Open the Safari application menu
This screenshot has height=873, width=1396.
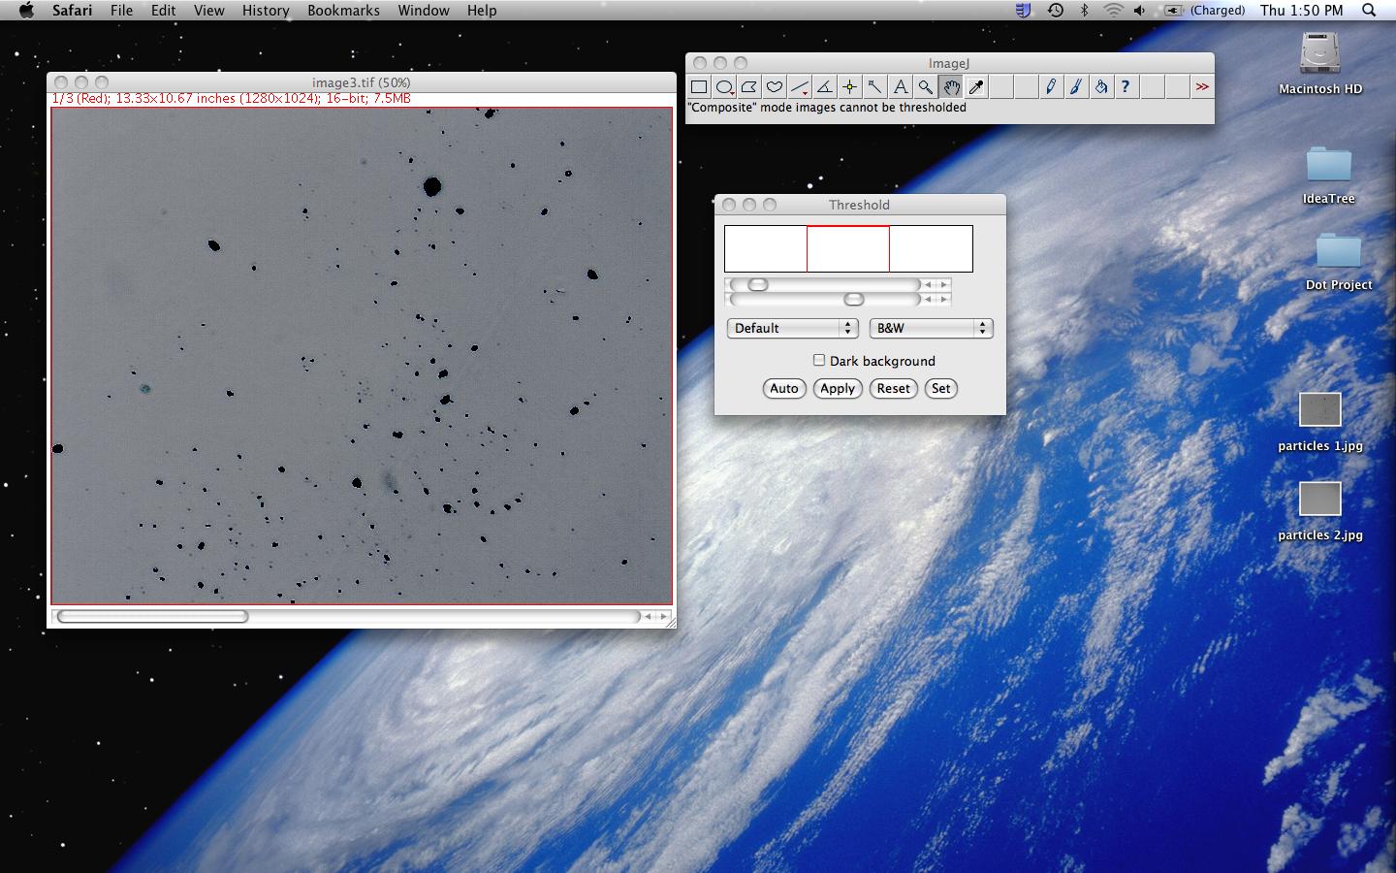click(x=73, y=10)
